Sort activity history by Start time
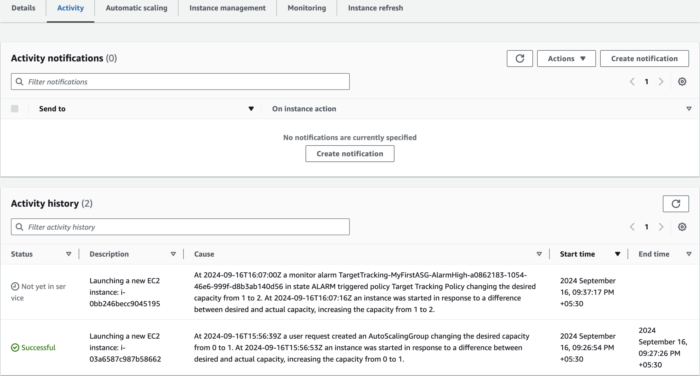This screenshot has height=376, width=700. tap(617, 254)
